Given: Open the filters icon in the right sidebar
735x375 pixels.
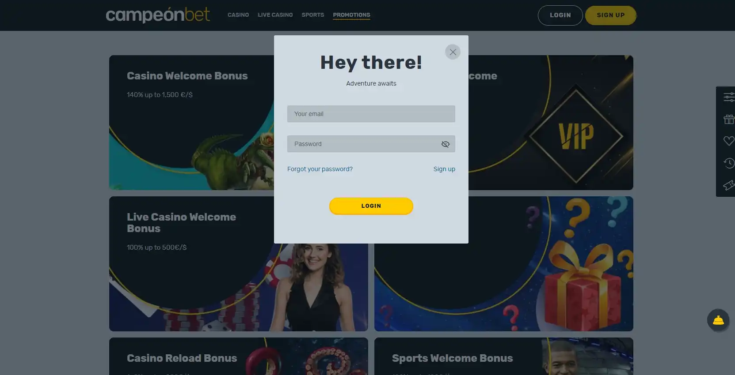Looking at the screenshot, I should tap(728, 97).
